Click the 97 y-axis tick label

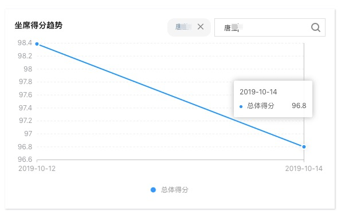click(28, 134)
